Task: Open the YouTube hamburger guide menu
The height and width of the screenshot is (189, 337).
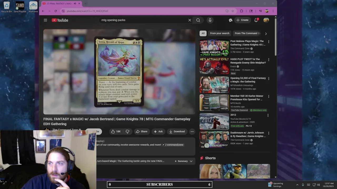Action: [45, 20]
